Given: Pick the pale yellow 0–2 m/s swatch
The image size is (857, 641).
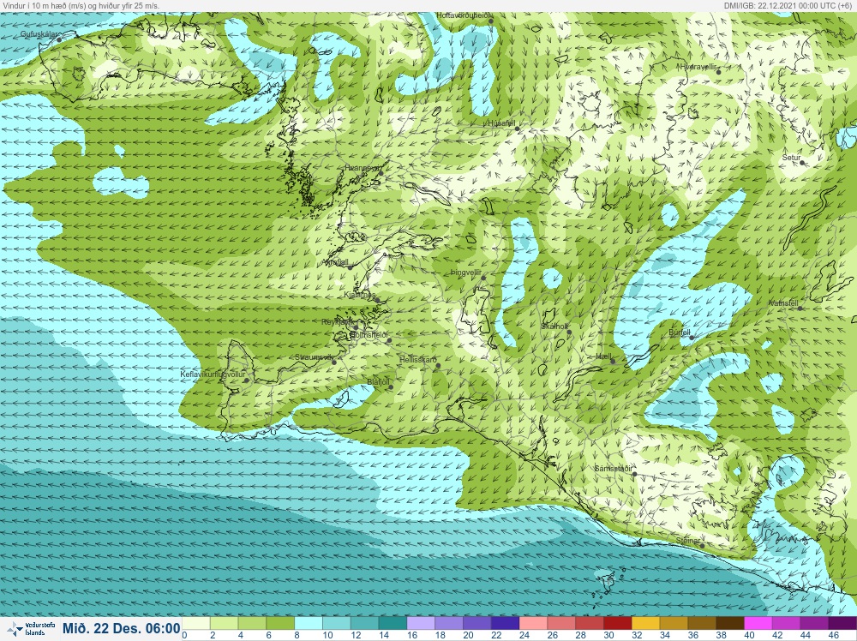Looking at the screenshot, I should pos(195,624).
